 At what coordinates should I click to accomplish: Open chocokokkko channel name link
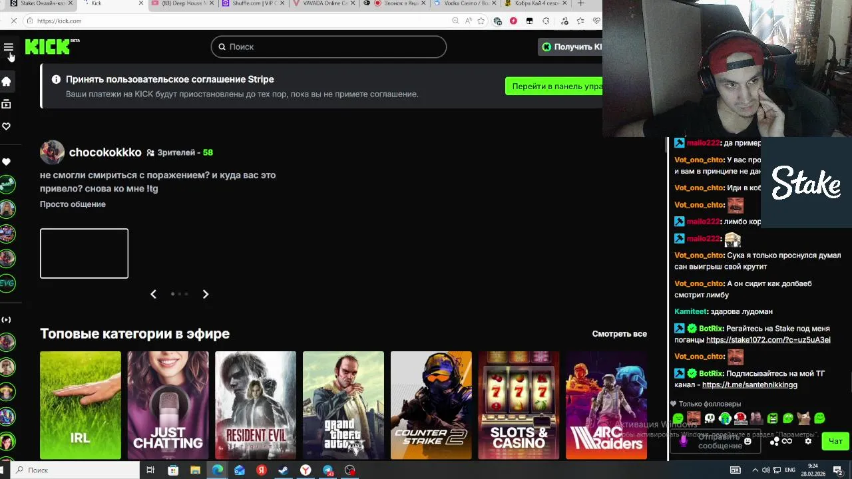point(105,152)
